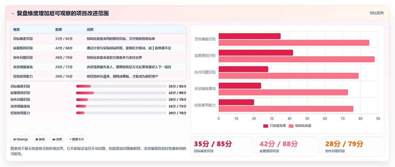Click description 结构化复盘会追踪交接条件与责任边界
Image resolution: width=395 pixels, height=167 pixels.
point(114,58)
